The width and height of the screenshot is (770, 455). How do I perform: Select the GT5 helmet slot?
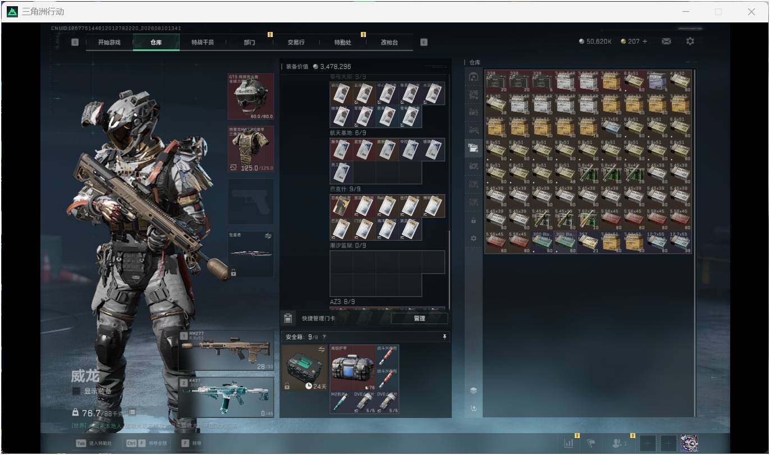(251, 96)
